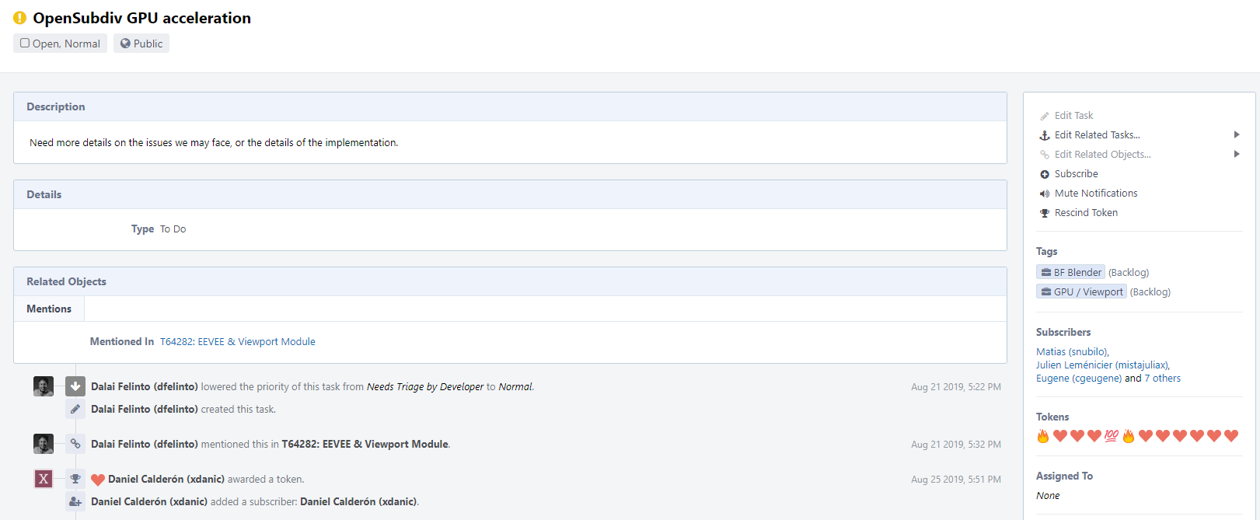
Task: Click the Open, Normal status badge text
Action: pyautogui.click(x=66, y=44)
